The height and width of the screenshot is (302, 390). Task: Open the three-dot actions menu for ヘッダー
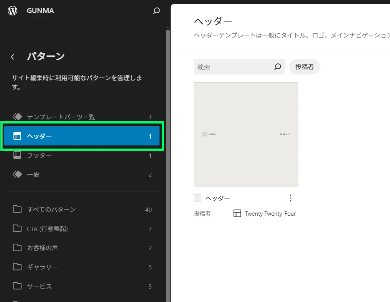click(290, 198)
